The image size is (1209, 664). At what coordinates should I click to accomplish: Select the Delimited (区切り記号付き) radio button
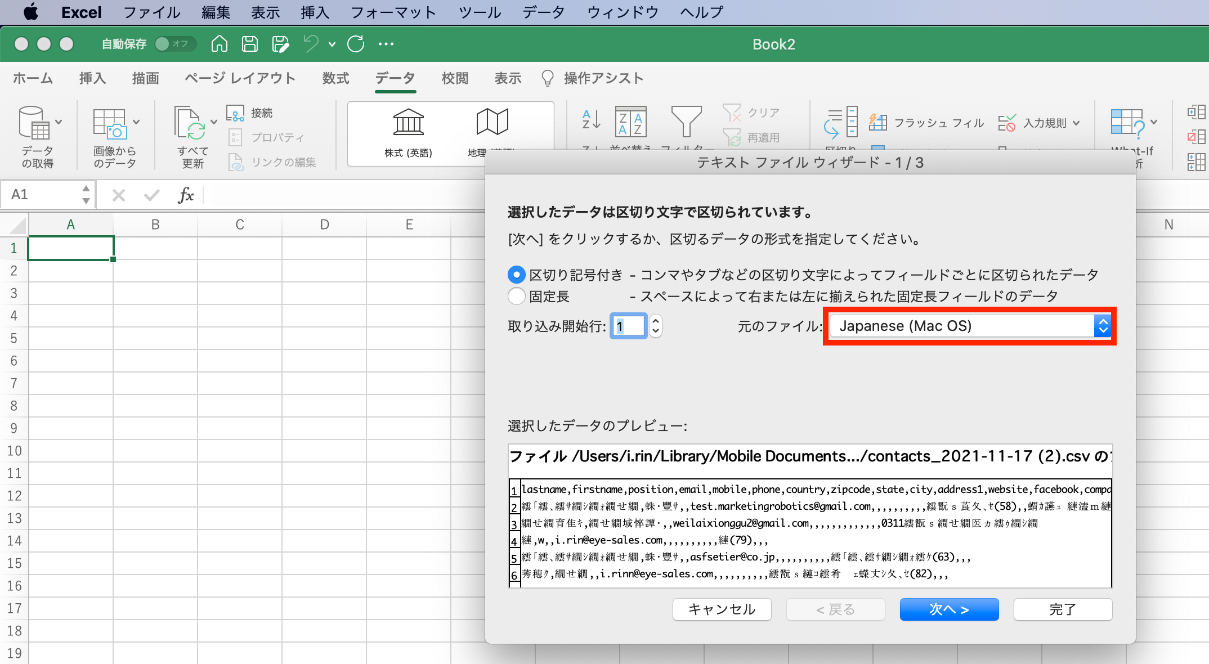(x=516, y=275)
